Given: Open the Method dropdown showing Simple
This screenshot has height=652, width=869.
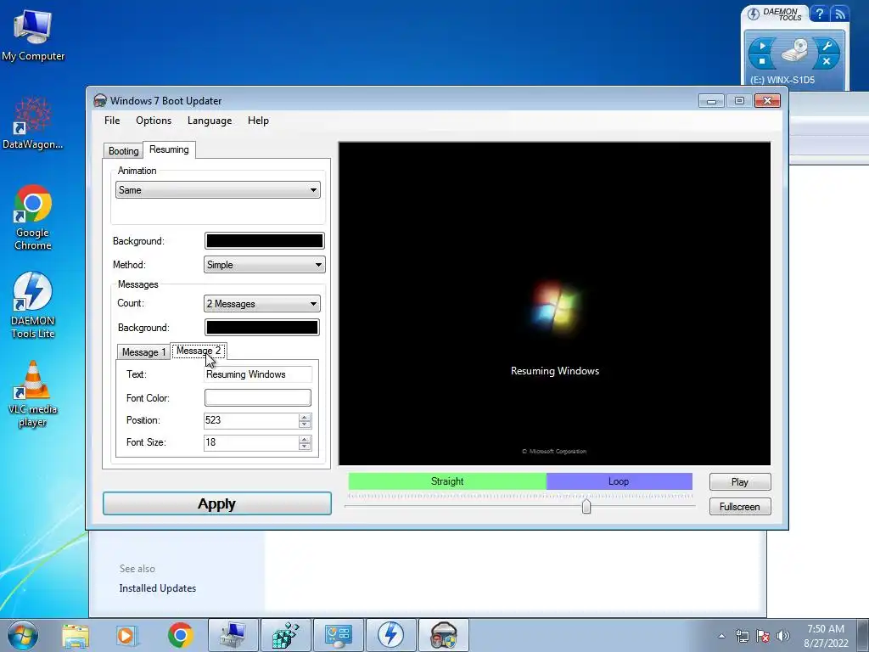Looking at the screenshot, I should coord(265,265).
